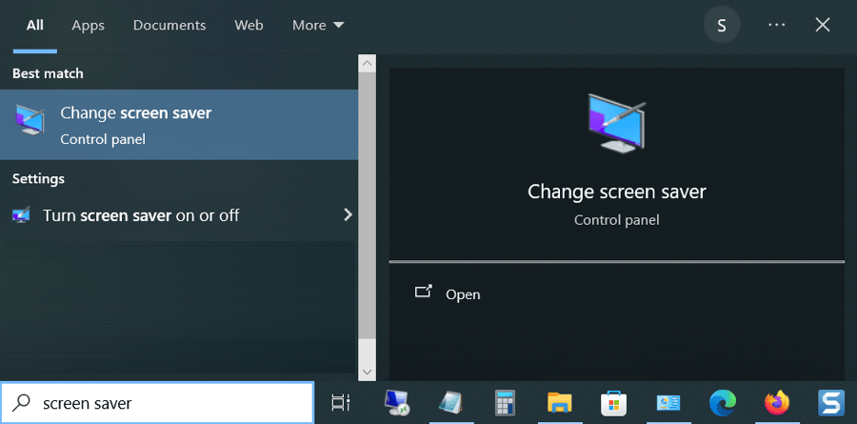
Task: Switch to the All search tab
Action: 35,25
